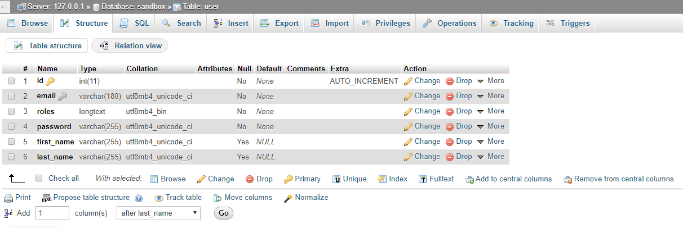Click the help icon beside Propose table structure
683x228 pixels.
tap(139, 198)
